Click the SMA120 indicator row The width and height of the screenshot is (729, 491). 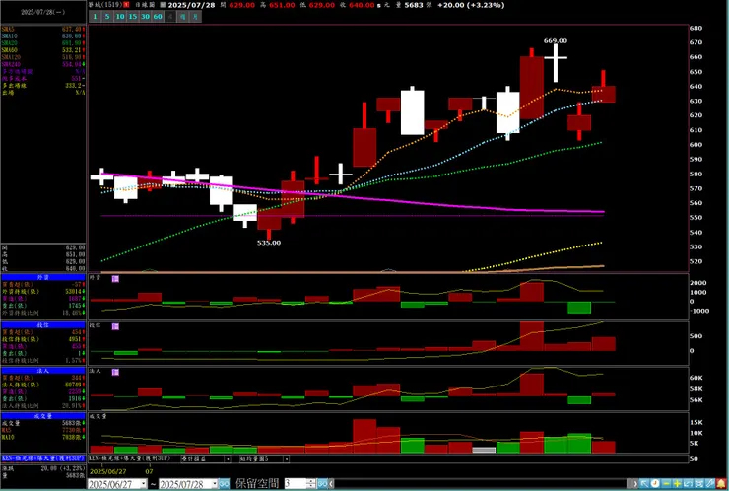(42, 57)
